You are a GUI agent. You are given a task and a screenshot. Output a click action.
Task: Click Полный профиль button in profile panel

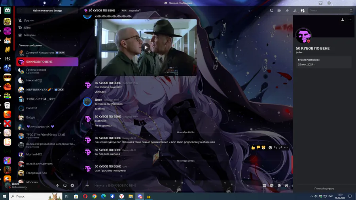(x=324, y=189)
